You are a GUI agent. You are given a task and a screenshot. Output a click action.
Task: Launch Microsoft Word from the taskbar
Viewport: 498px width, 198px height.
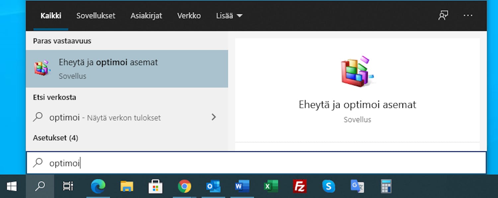242,186
